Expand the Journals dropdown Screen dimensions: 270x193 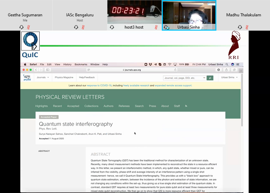pyautogui.click(x=43, y=78)
